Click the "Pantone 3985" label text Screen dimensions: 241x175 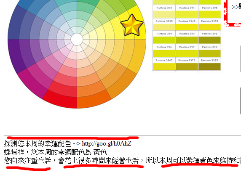209,60
